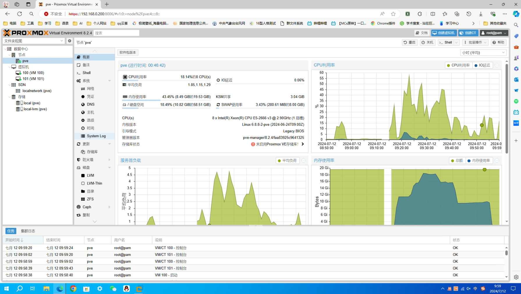Select System Log in the node menu

coord(96,136)
